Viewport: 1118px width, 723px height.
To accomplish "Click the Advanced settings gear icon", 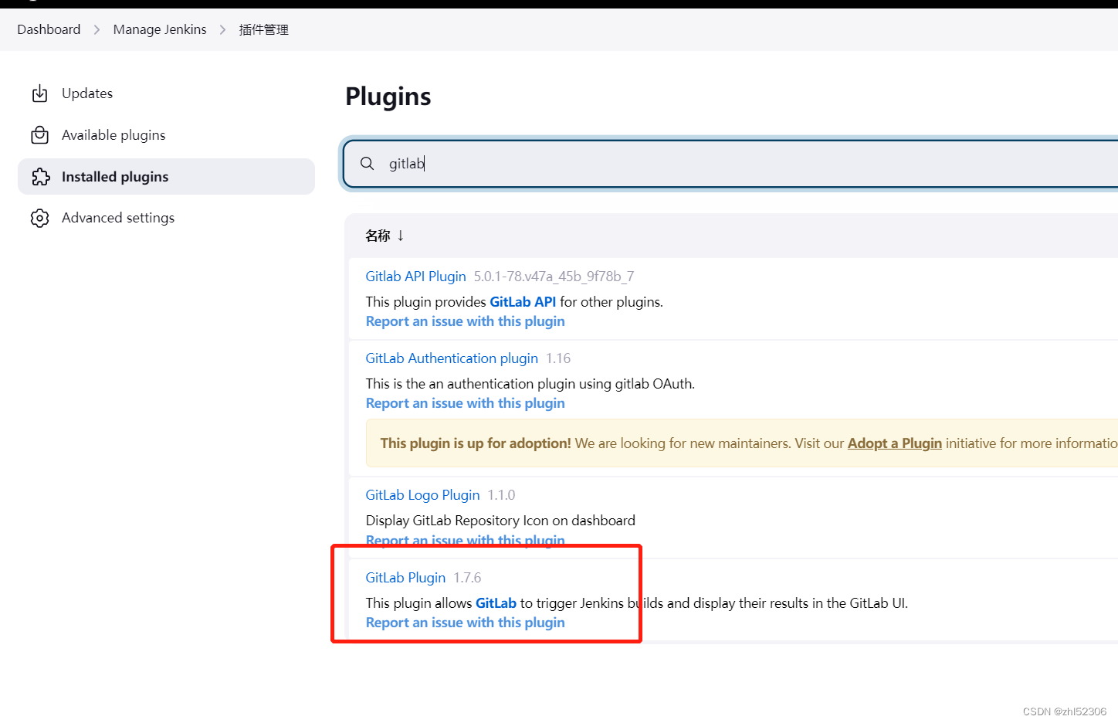I will pos(39,218).
